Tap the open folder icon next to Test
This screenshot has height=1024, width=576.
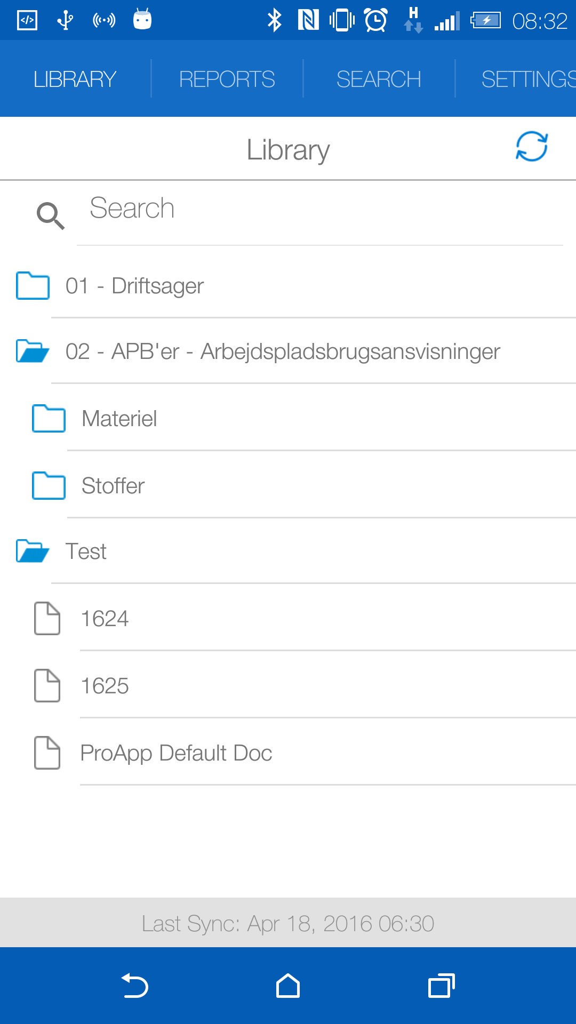[x=33, y=551]
